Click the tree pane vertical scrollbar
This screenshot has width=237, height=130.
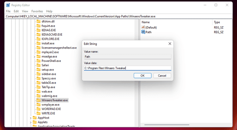click(x=137, y=73)
